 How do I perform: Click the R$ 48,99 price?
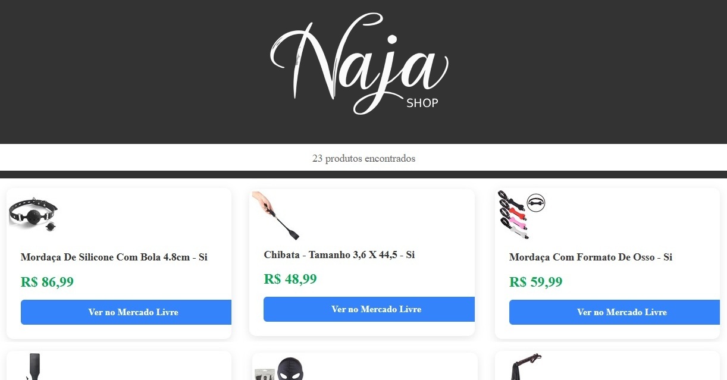click(x=290, y=279)
